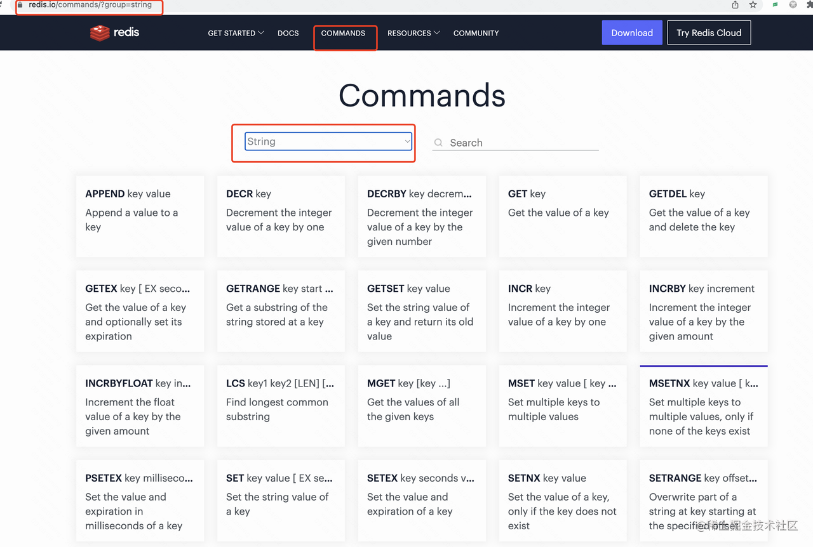Image resolution: width=813 pixels, height=547 pixels.
Task: Click the Redis logo in the header
Action: coord(114,32)
